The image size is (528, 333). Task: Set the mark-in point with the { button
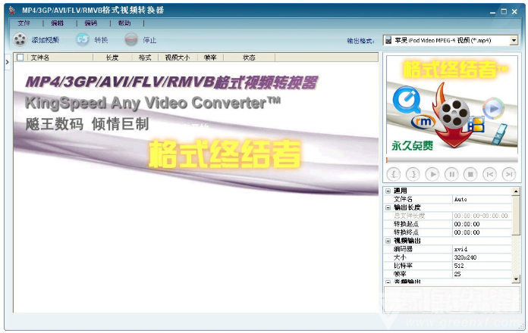(394, 174)
